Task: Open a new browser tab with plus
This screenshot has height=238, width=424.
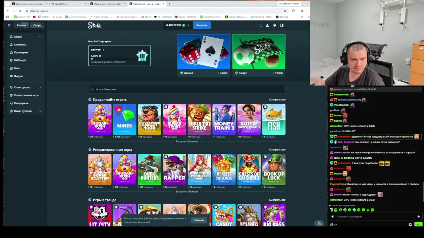Action: [169, 4]
